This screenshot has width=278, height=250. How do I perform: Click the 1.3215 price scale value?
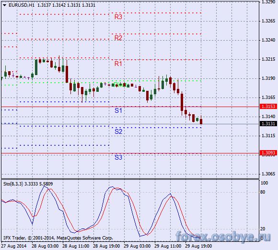tap(268, 59)
